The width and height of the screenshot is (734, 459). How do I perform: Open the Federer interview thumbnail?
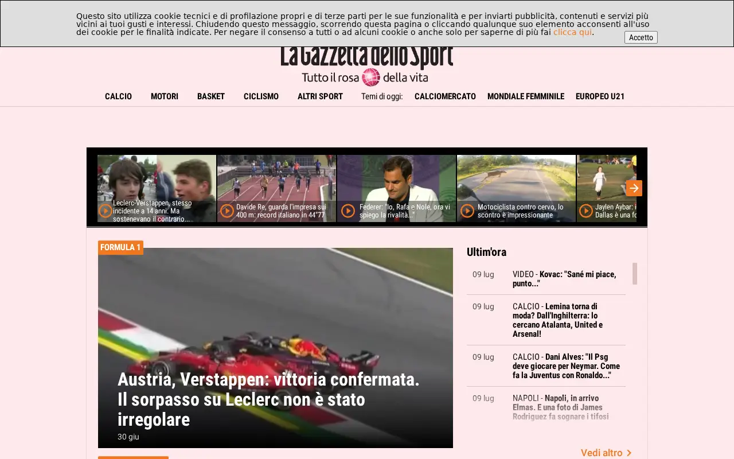pos(396,188)
